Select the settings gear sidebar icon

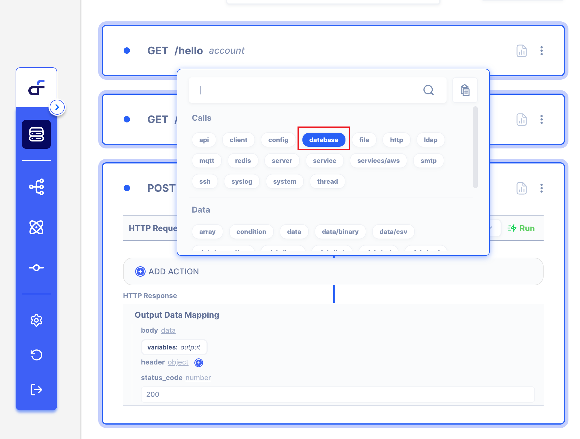click(36, 320)
